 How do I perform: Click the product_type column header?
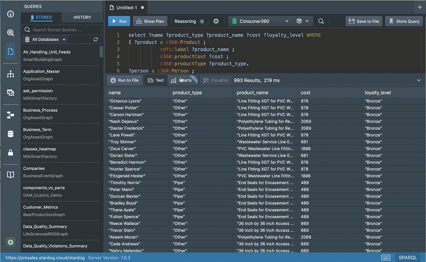[201, 93]
